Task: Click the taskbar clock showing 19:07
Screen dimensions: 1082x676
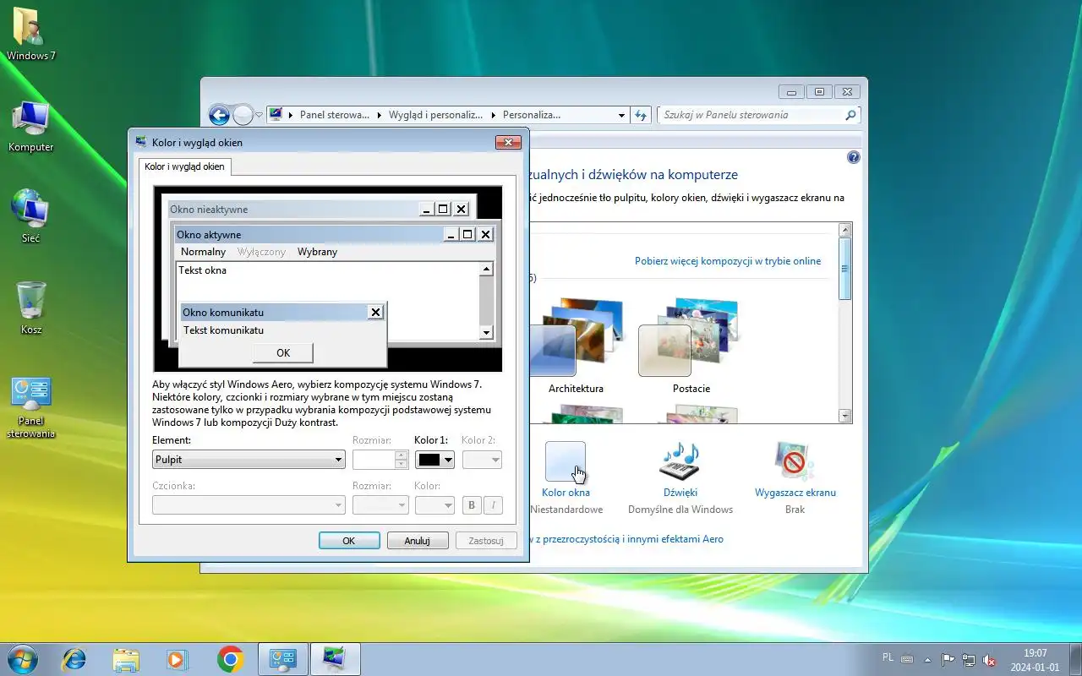Action: click(1036, 660)
